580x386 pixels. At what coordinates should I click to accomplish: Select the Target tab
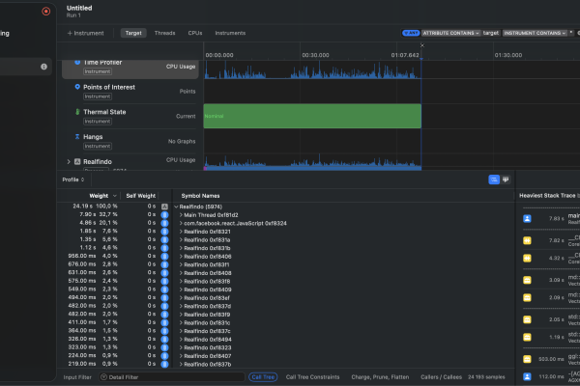coord(133,33)
